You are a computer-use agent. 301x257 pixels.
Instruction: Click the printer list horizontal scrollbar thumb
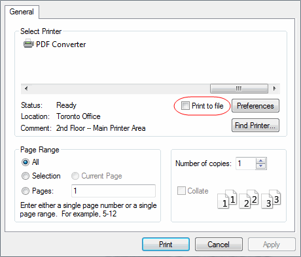[x=239, y=88]
